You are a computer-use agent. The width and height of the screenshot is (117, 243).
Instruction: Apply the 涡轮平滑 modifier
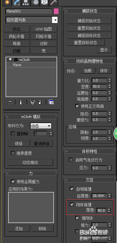(17, 36)
